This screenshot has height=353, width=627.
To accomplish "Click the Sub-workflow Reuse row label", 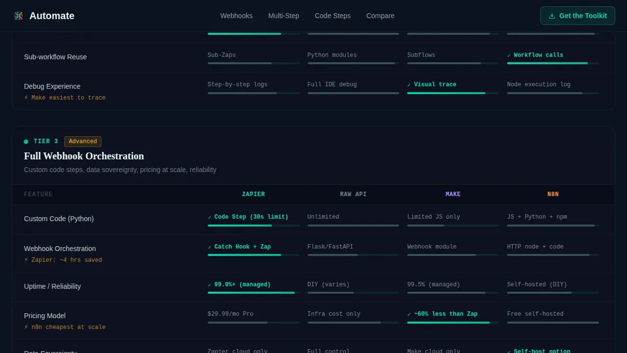I will 55,57.
